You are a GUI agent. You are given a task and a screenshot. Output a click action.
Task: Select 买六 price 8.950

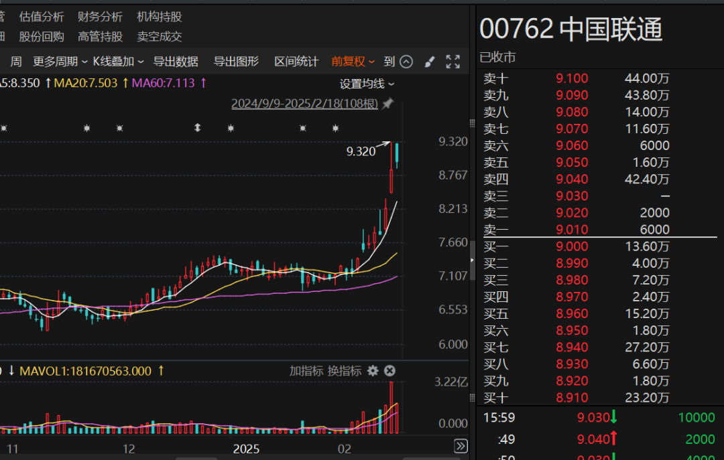(572, 330)
